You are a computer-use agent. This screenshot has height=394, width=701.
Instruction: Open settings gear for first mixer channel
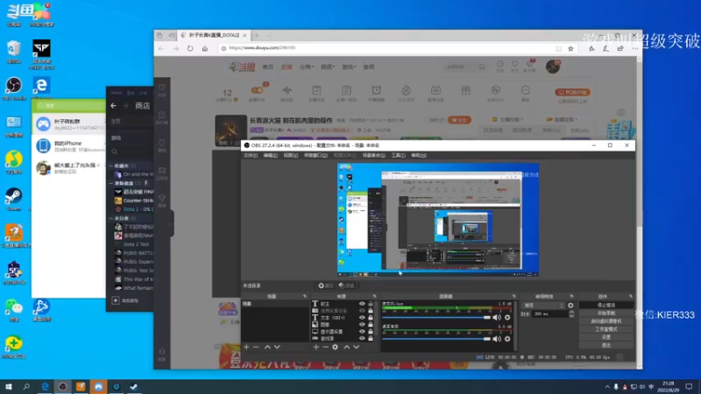pyautogui.click(x=507, y=318)
